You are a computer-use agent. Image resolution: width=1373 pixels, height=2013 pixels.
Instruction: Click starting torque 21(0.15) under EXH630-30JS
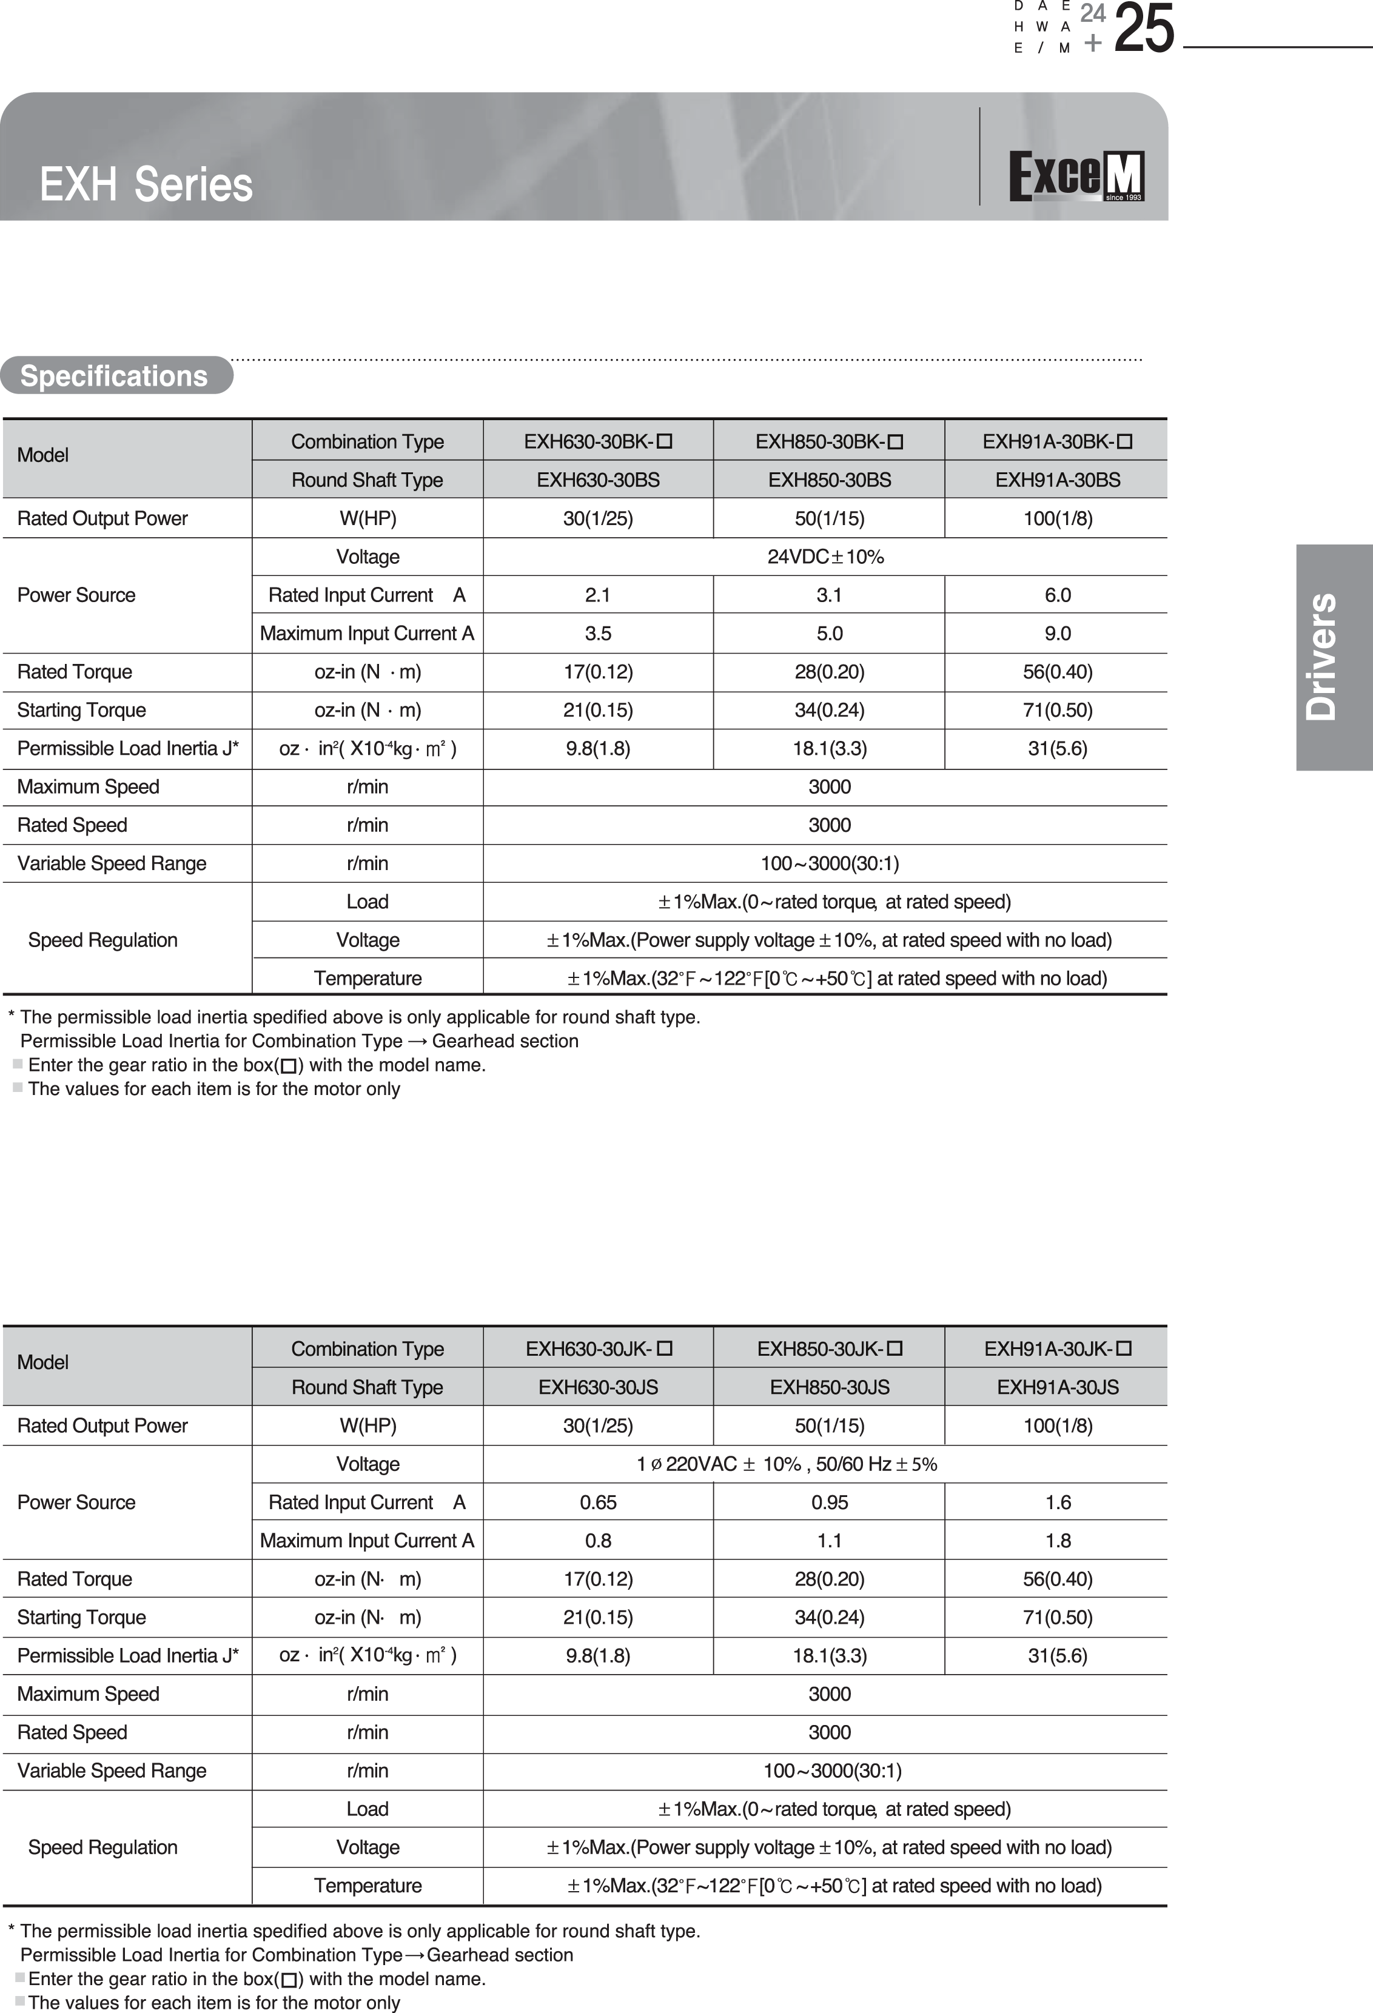[598, 1617]
